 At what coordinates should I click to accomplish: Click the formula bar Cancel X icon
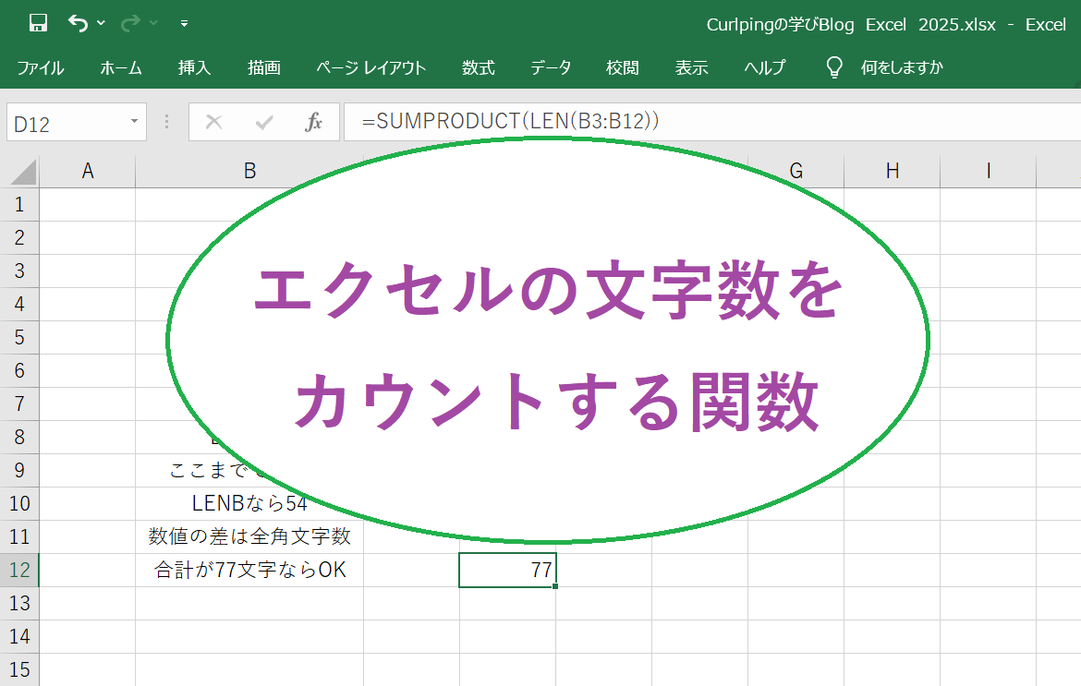(x=213, y=122)
